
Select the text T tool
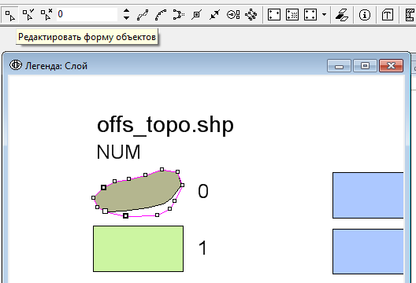click(x=388, y=15)
